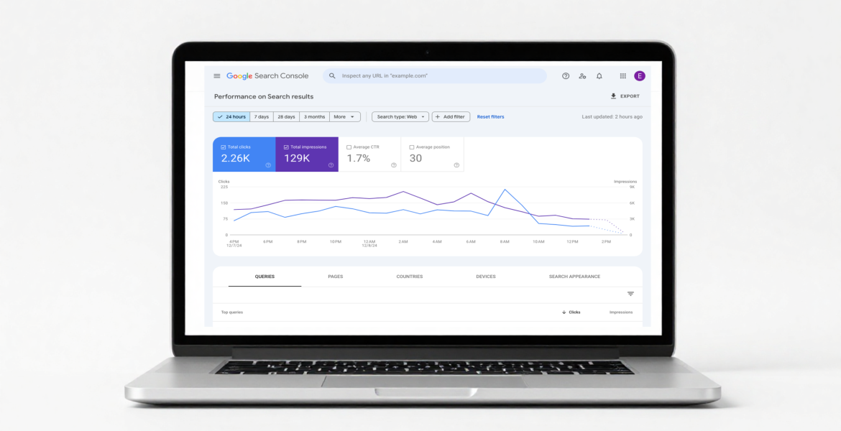Select the 3 months date range

314,117
